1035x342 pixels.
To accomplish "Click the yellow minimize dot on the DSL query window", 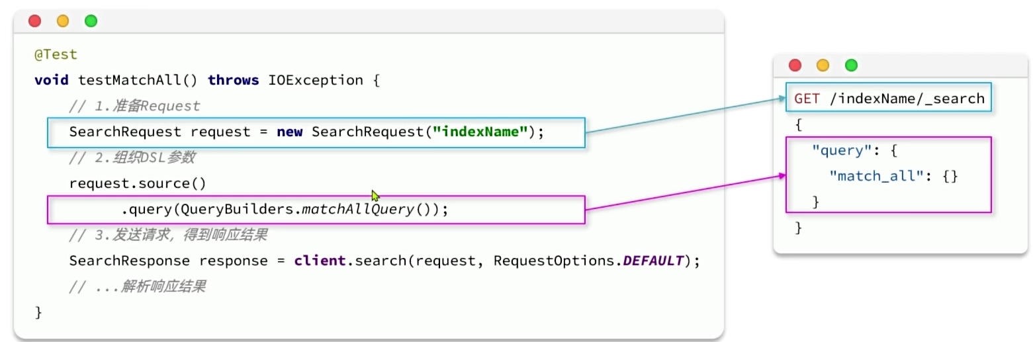I will 823,65.
